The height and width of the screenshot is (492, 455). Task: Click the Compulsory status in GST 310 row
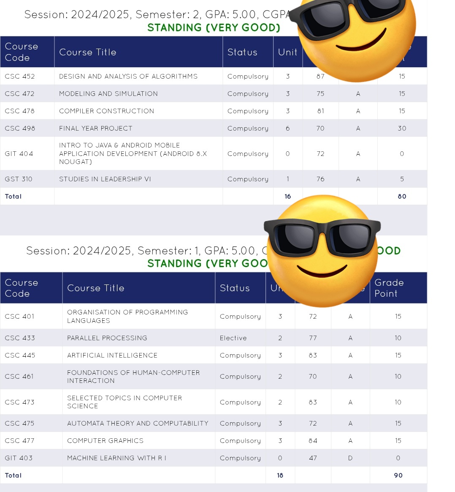click(248, 179)
